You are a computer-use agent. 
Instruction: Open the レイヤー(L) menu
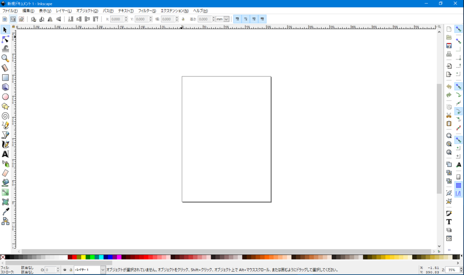(x=63, y=11)
